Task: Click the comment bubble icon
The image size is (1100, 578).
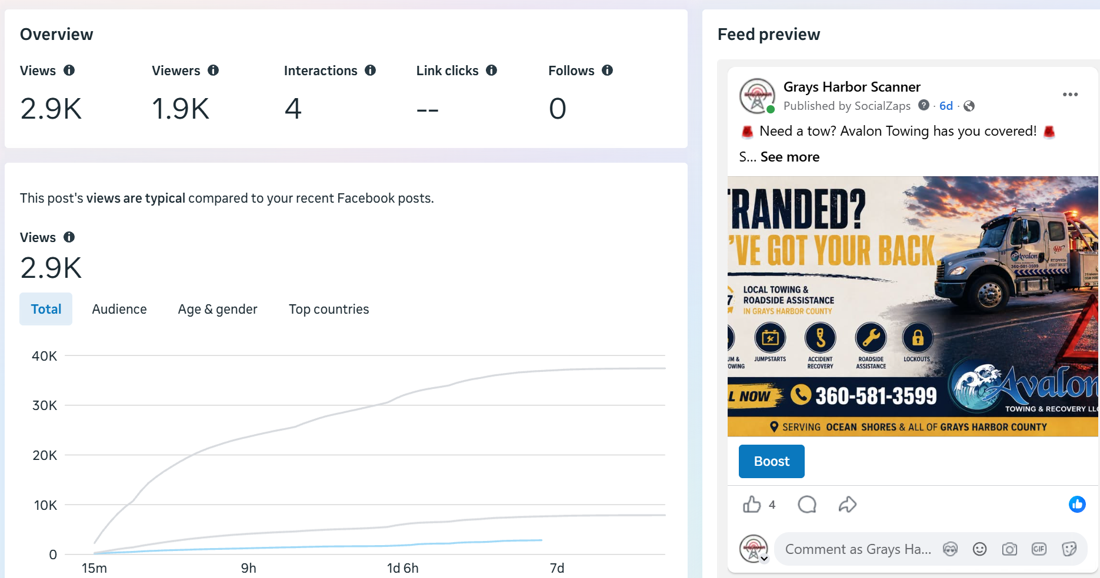Action: coord(807,505)
